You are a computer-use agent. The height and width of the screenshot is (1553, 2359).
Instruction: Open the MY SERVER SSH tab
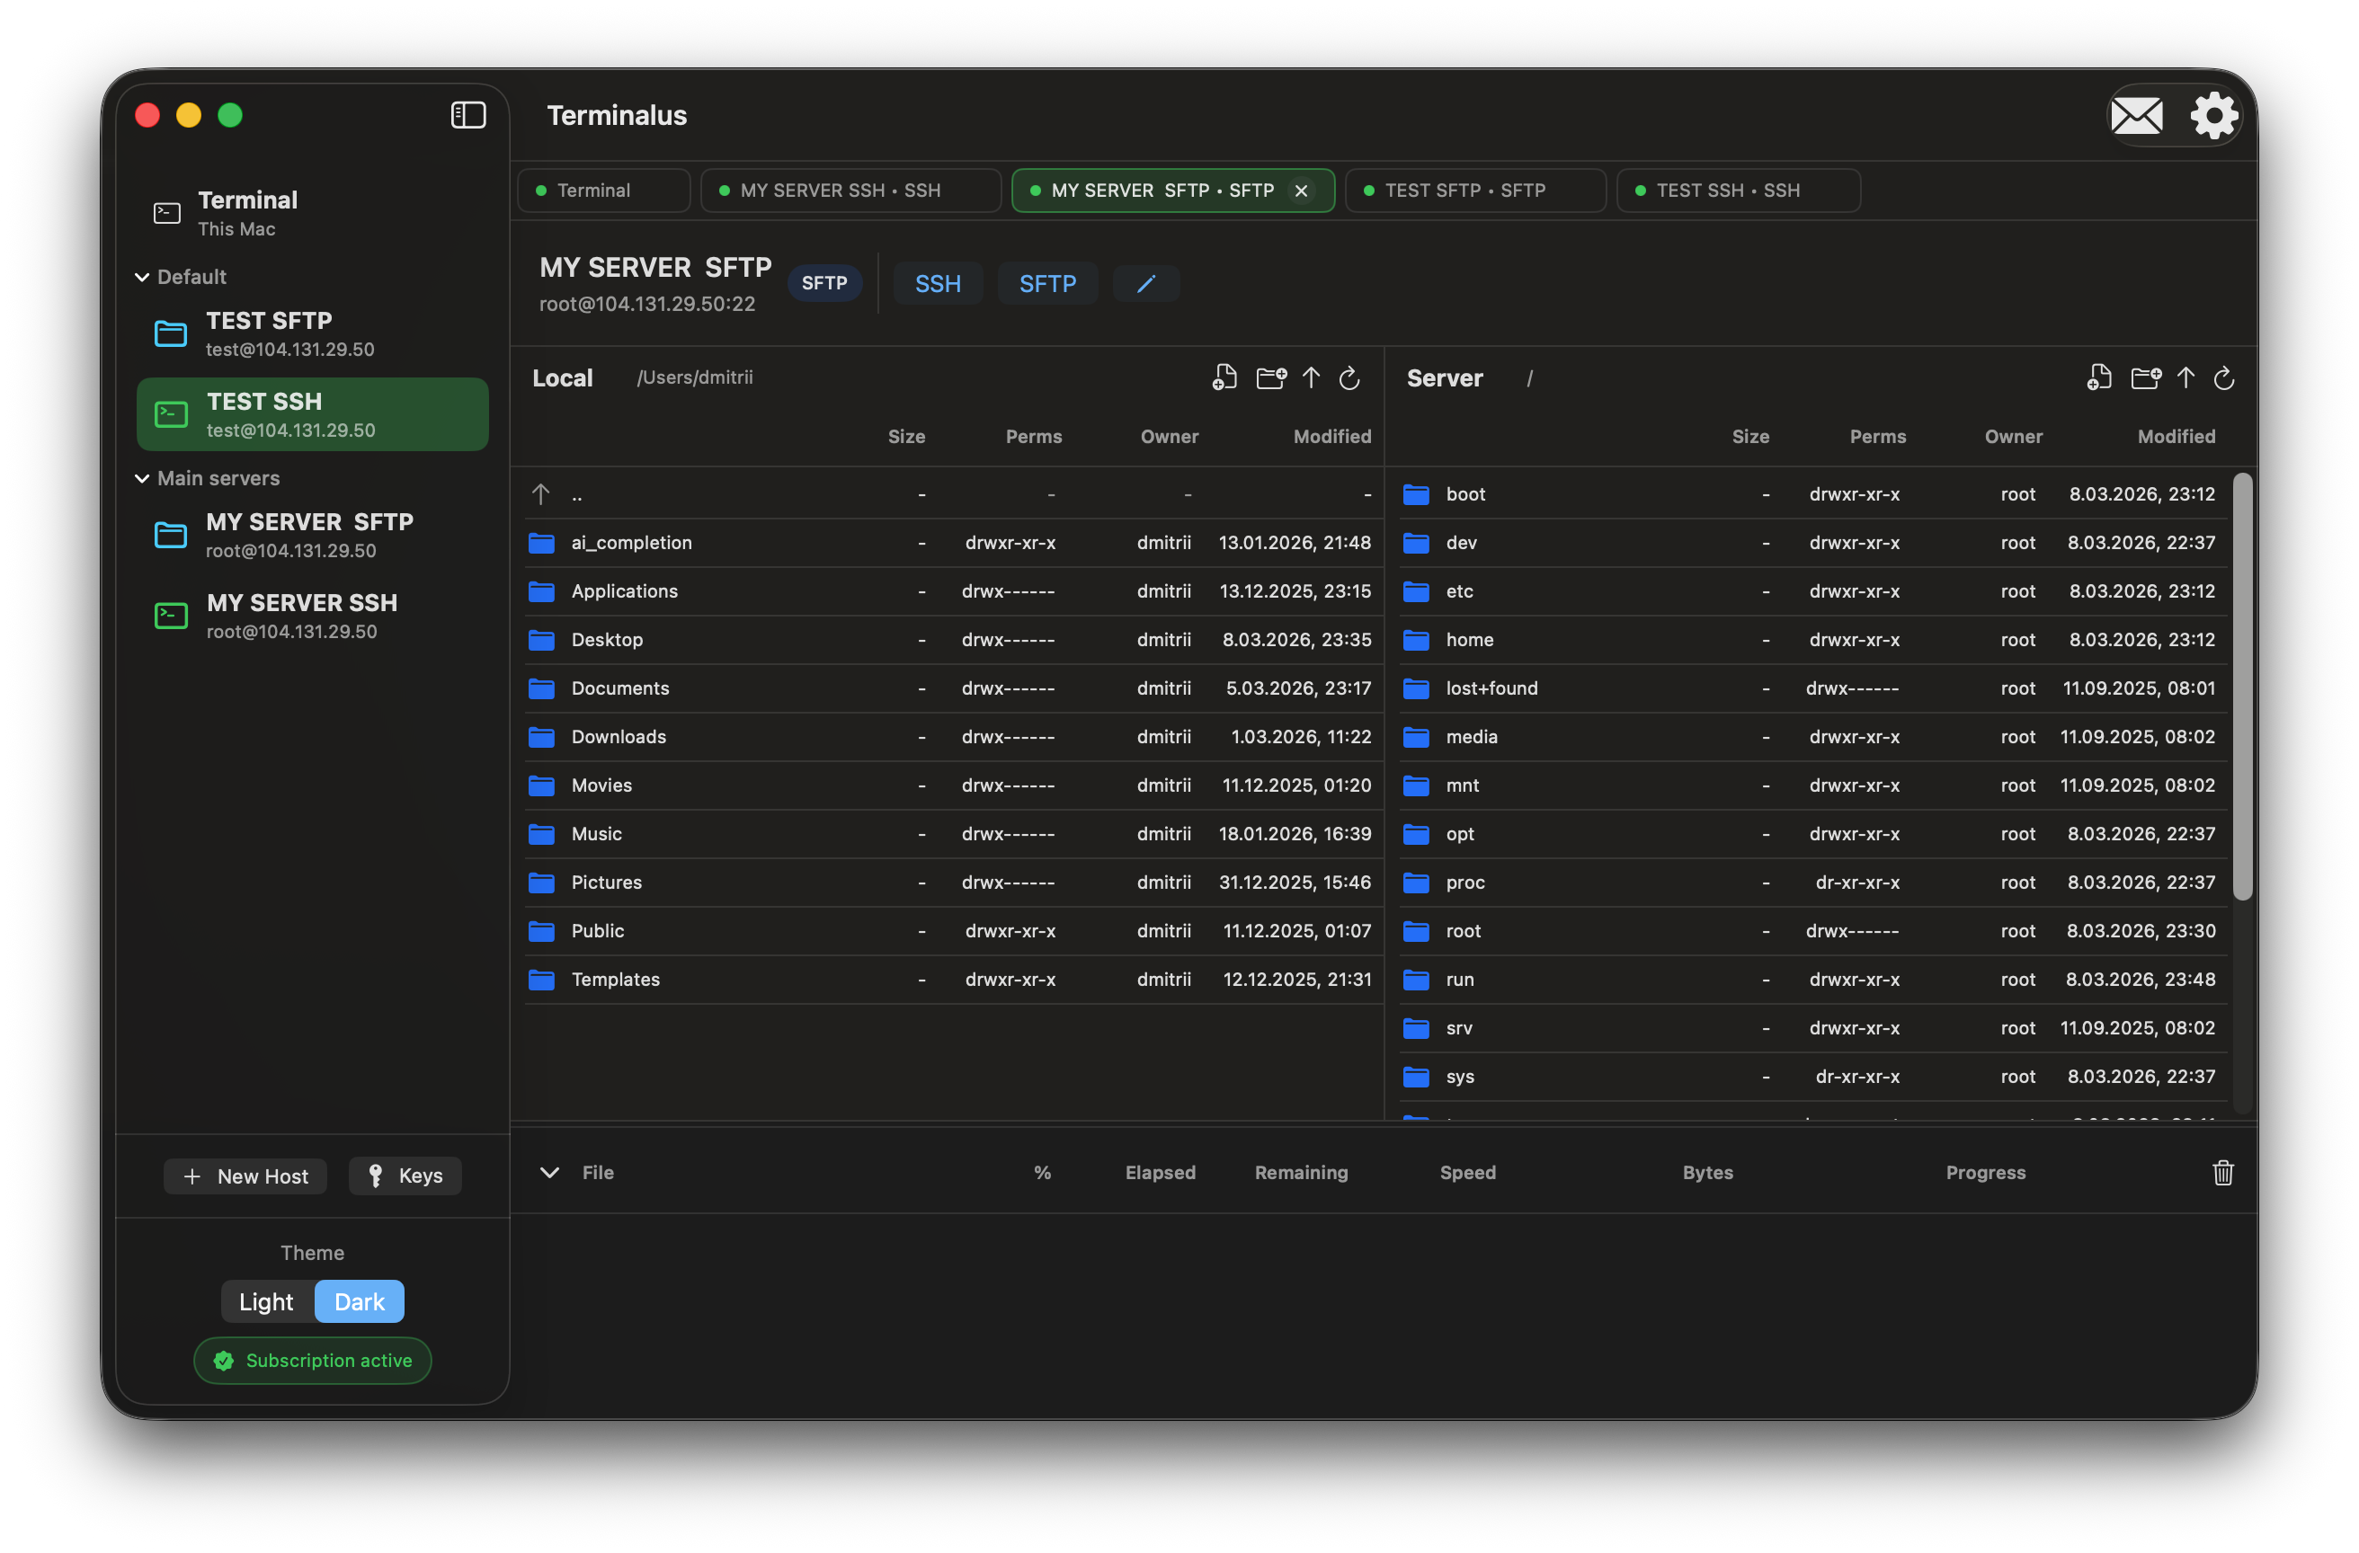pos(850,190)
